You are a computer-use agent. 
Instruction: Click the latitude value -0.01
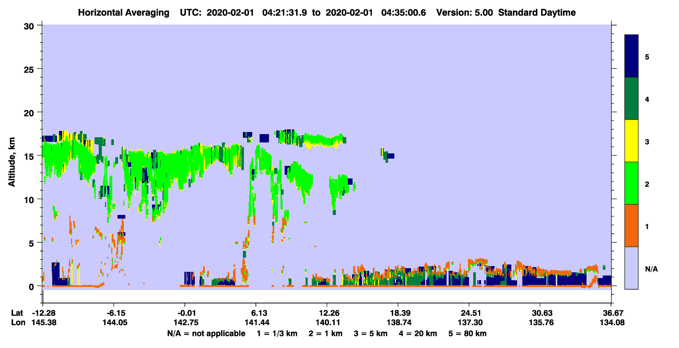coord(186,313)
